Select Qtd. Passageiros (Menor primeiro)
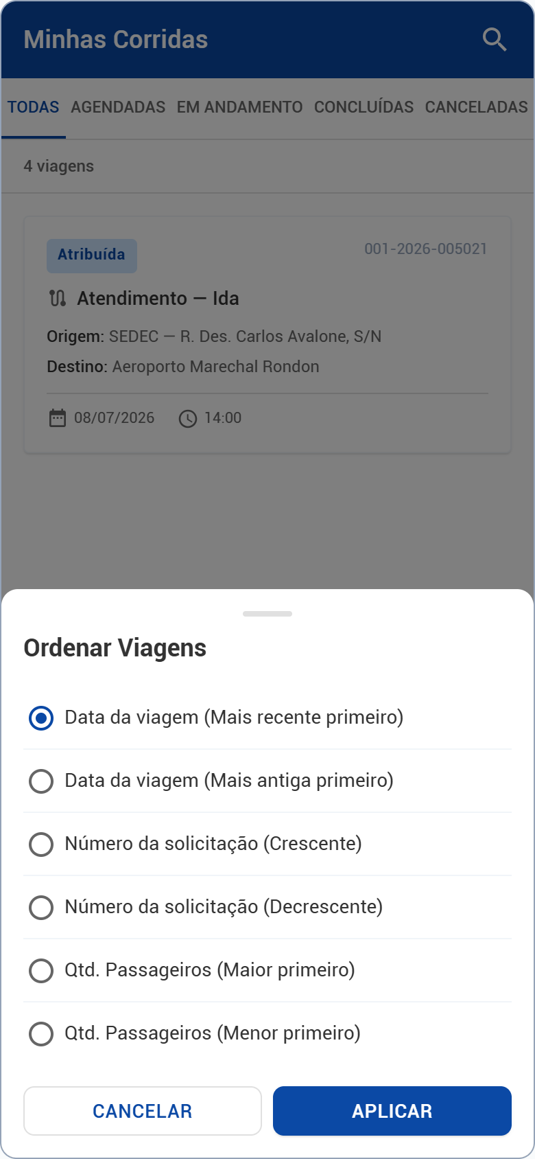This screenshot has width=535, height=1159. click(267, 1034)
